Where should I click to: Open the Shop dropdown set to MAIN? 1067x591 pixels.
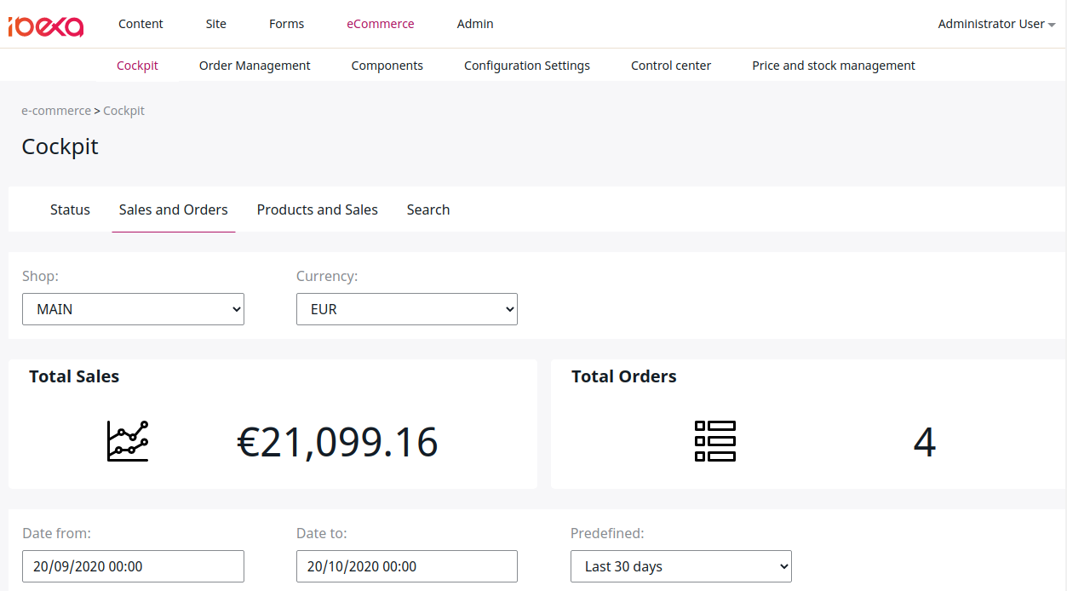133,309
